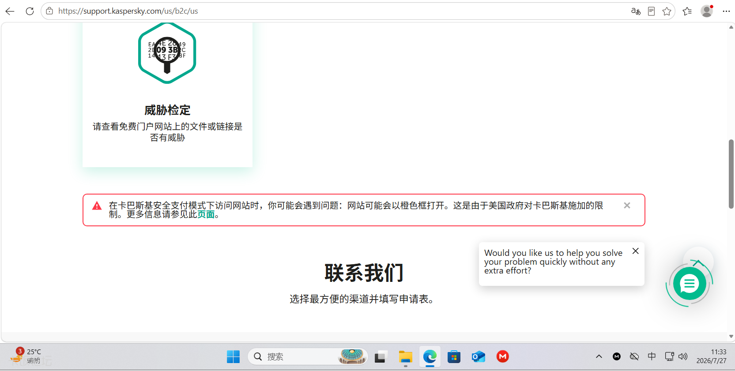Click the page vertical scrollbar thumb
The width and height of the screenshot is (735, 371).
(731, 174)
